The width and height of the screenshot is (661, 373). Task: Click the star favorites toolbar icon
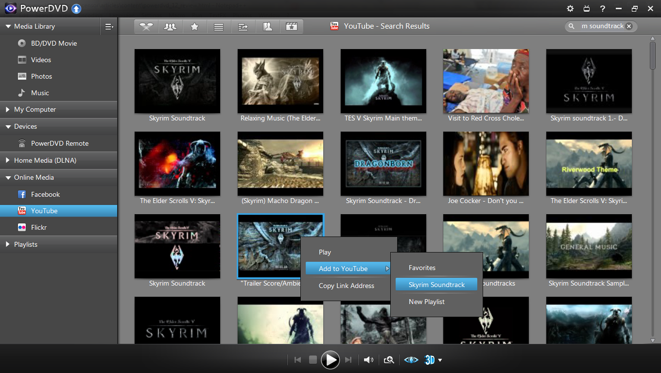coord(194,27)
